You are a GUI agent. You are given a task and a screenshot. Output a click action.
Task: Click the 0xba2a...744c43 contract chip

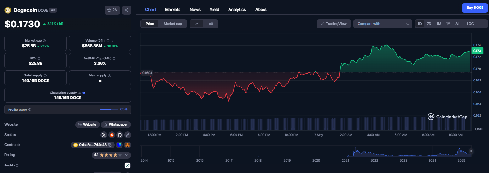coord(93,145)
